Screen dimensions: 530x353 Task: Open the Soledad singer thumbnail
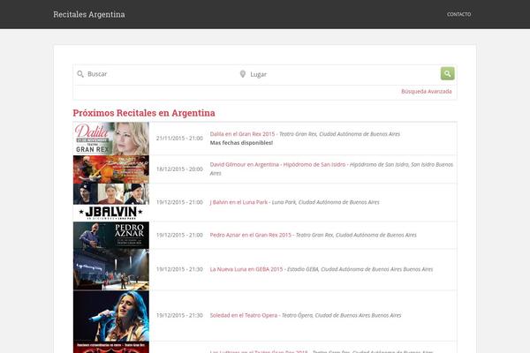(x=111, y=316)
